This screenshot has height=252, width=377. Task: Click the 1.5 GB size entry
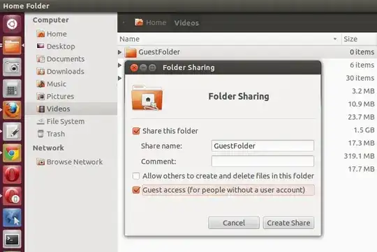click(x=364, y=130)
